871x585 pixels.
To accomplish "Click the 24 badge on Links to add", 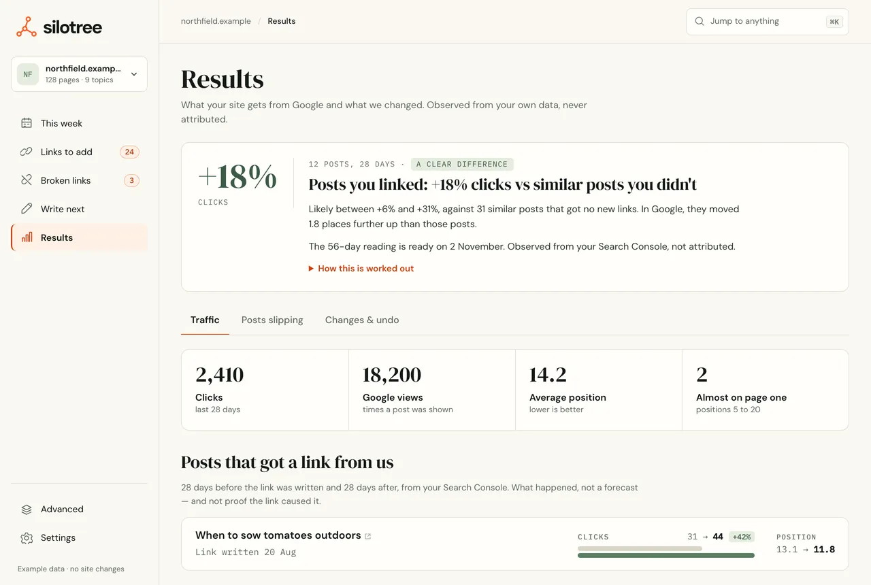I will (x=129, y=152).
